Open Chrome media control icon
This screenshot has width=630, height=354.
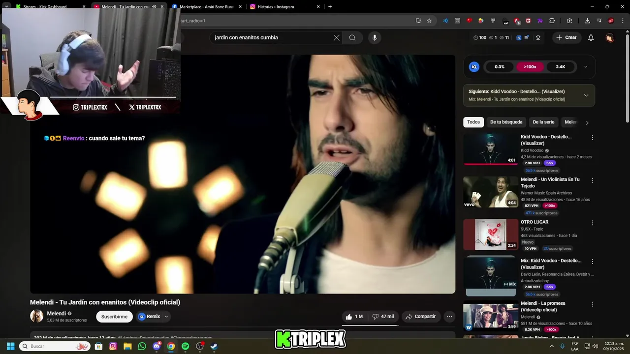coord(599,21)
